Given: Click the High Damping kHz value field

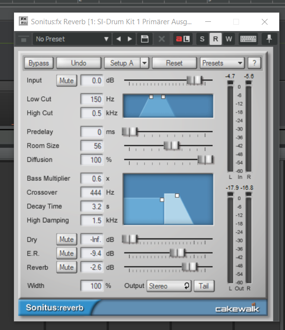Looking at the screenshot, I should pyautogui.click(x=92, y=220).
